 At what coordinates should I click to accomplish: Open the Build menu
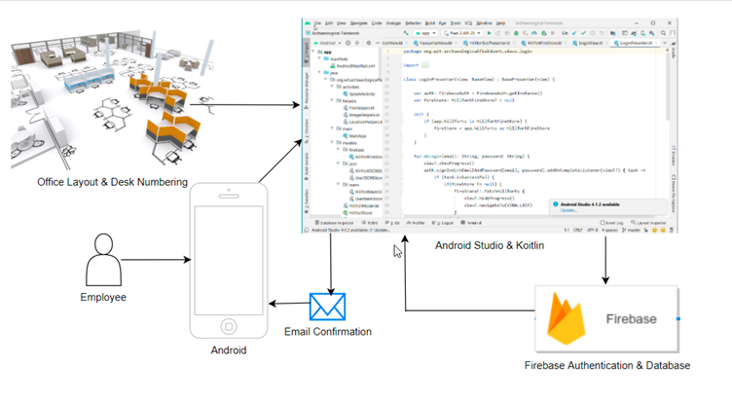tap(430, 22)
